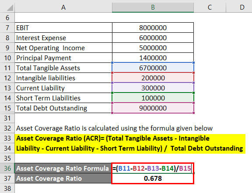Viewport: 252px width, 193px height.
Task: Click the 'Asset Coverage Ratio is calculated' text
Action: 114,128
